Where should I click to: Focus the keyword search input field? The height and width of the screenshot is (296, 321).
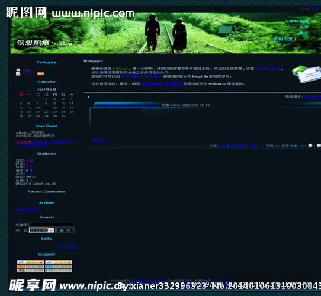click(x=52, y=225)
